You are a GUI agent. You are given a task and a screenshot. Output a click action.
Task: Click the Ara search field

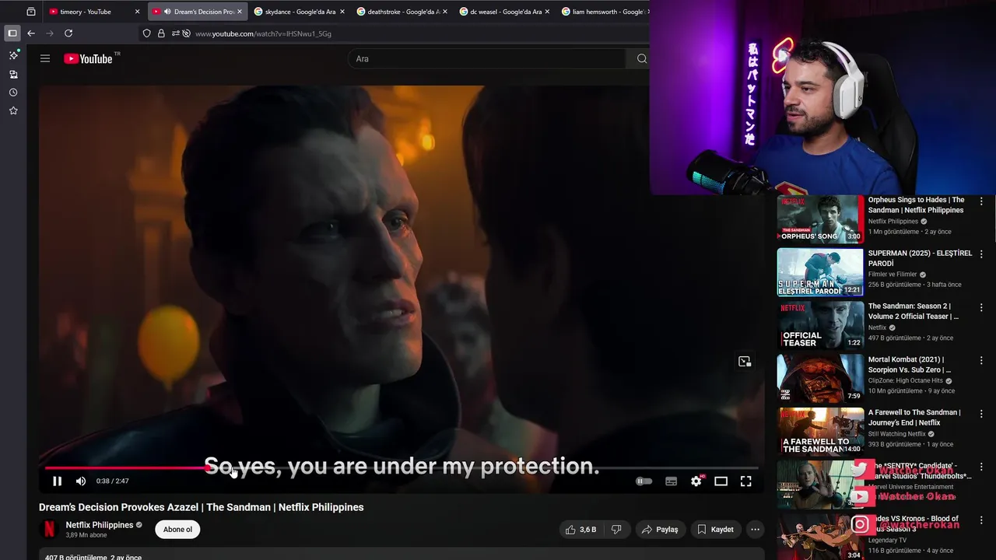pos(486,58)
